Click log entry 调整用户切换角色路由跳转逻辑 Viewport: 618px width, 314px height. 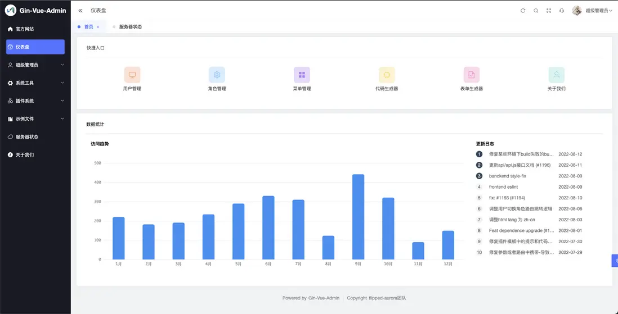(x=520, y=209)
